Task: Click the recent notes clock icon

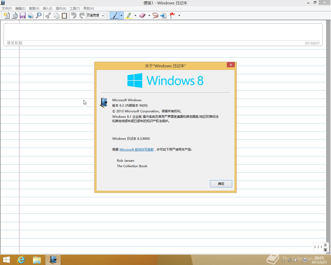Action: click(15, 16)
